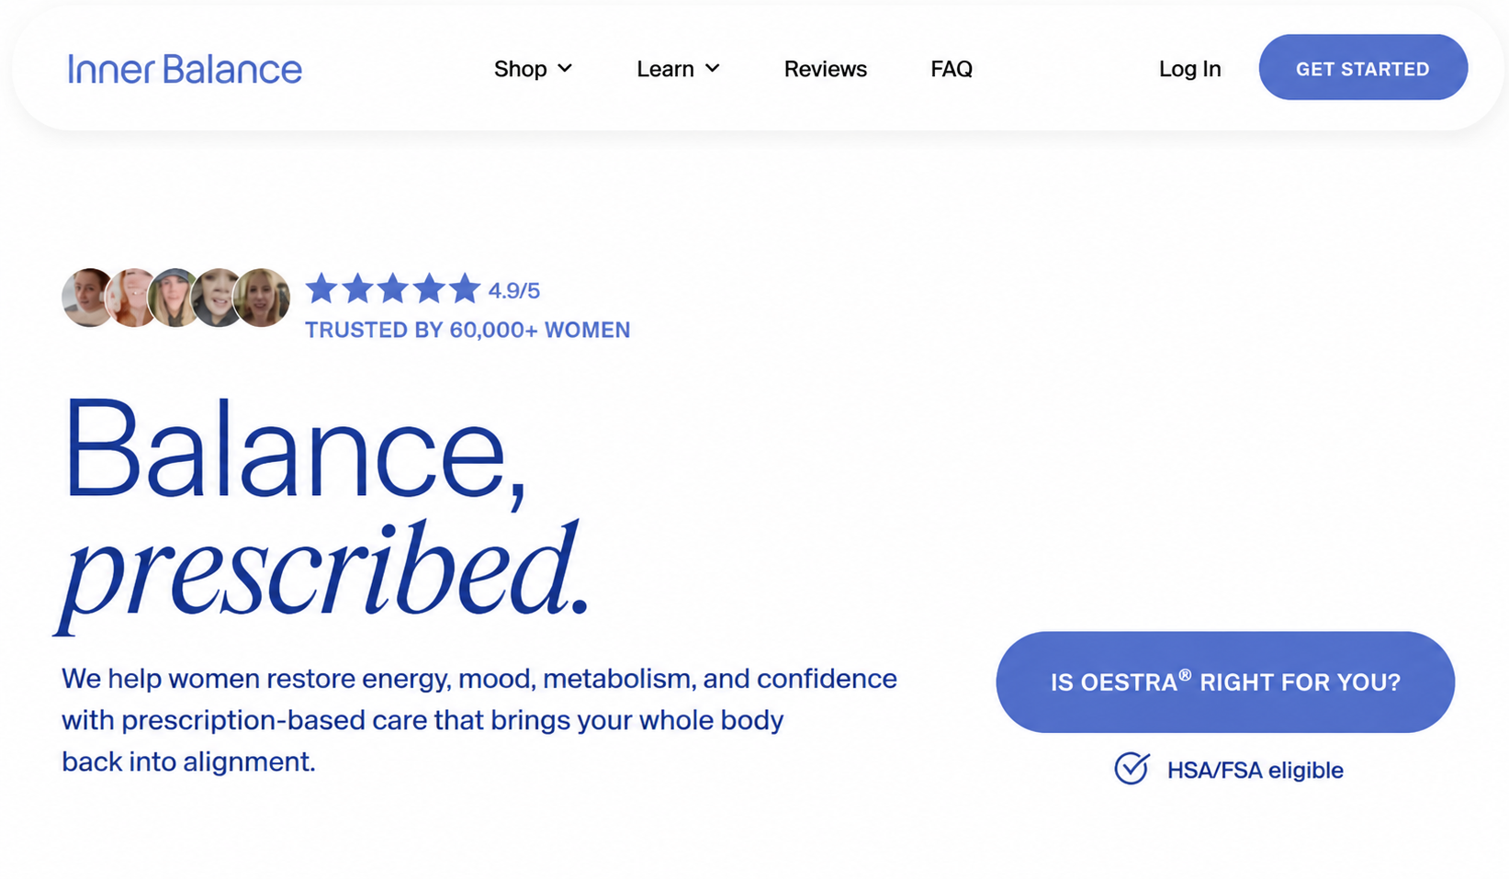Click TRUSTED BY 60,000+ WOMEN text
Screen dimensions: 1509x879
tap(467, 330)
